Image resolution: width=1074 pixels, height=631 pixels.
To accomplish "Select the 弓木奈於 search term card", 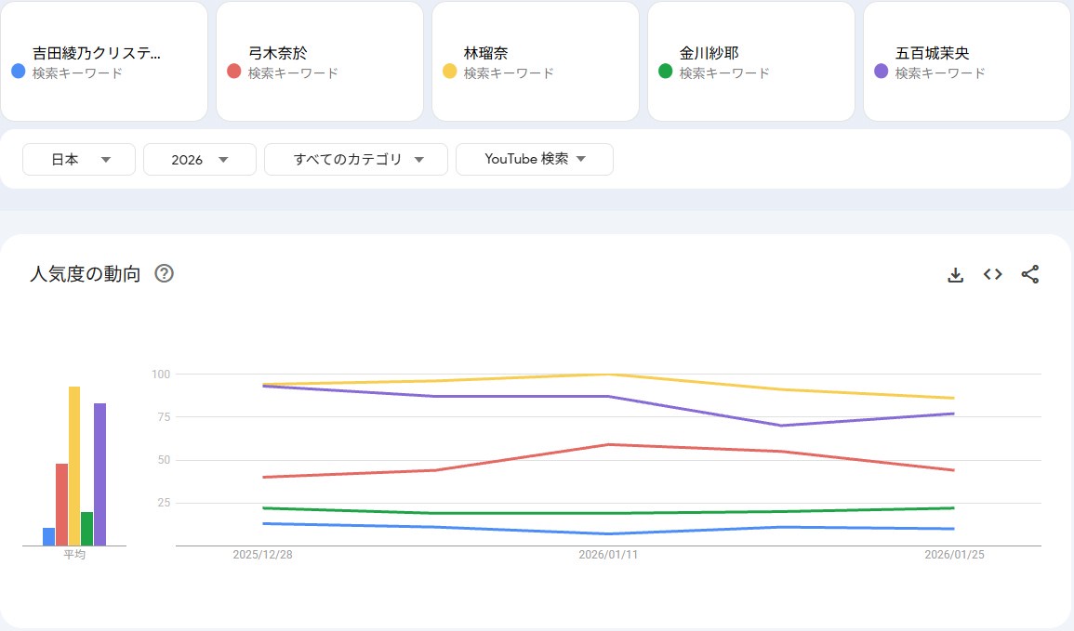I will click(x=320, y=61).
